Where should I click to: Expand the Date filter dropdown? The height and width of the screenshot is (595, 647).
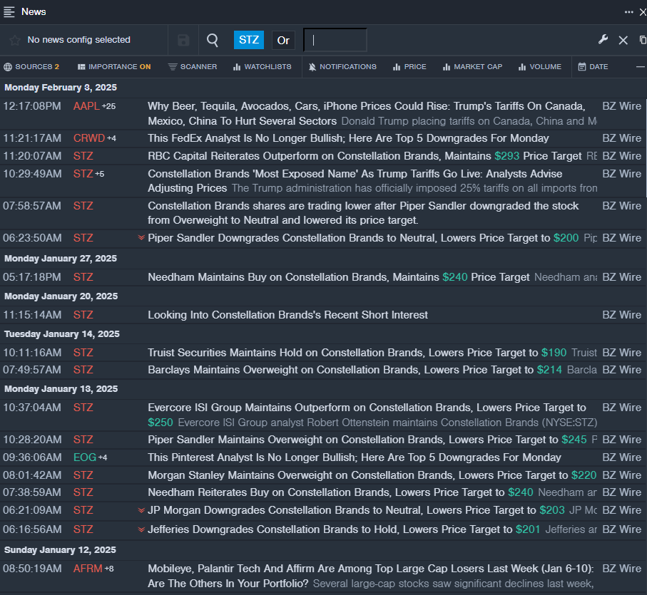[x=593, y=67]
